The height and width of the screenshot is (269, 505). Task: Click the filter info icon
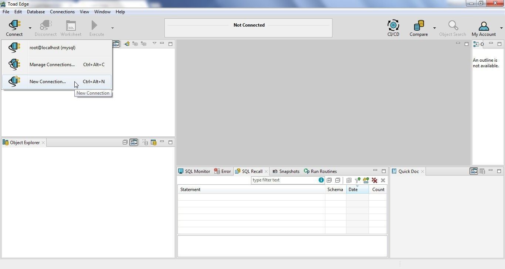321,180
